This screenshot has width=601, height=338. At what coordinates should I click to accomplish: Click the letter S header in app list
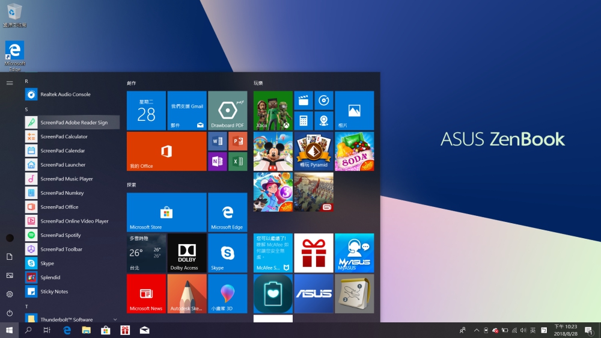(26, 109)
